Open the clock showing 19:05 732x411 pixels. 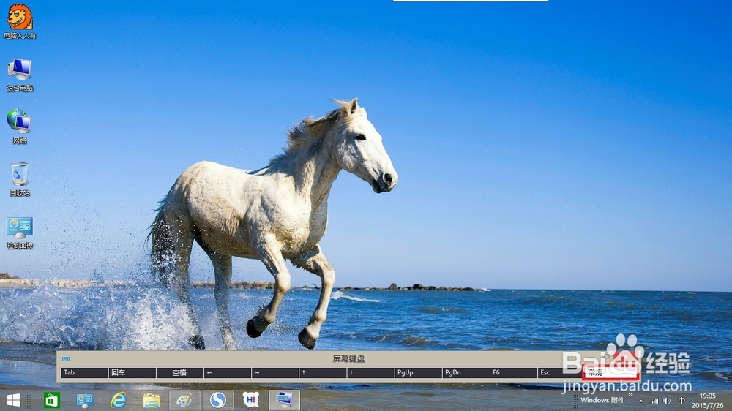708,401
